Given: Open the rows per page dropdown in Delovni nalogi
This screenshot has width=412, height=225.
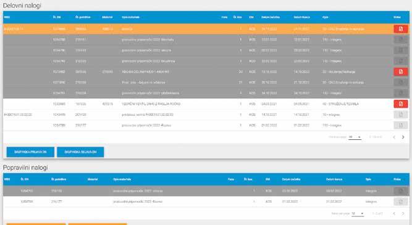Looking at the screenshot, I should [355, 137].
